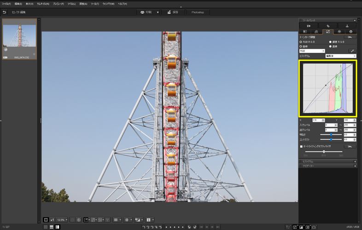Open the settings gear palette tab

tap(351, 32)
